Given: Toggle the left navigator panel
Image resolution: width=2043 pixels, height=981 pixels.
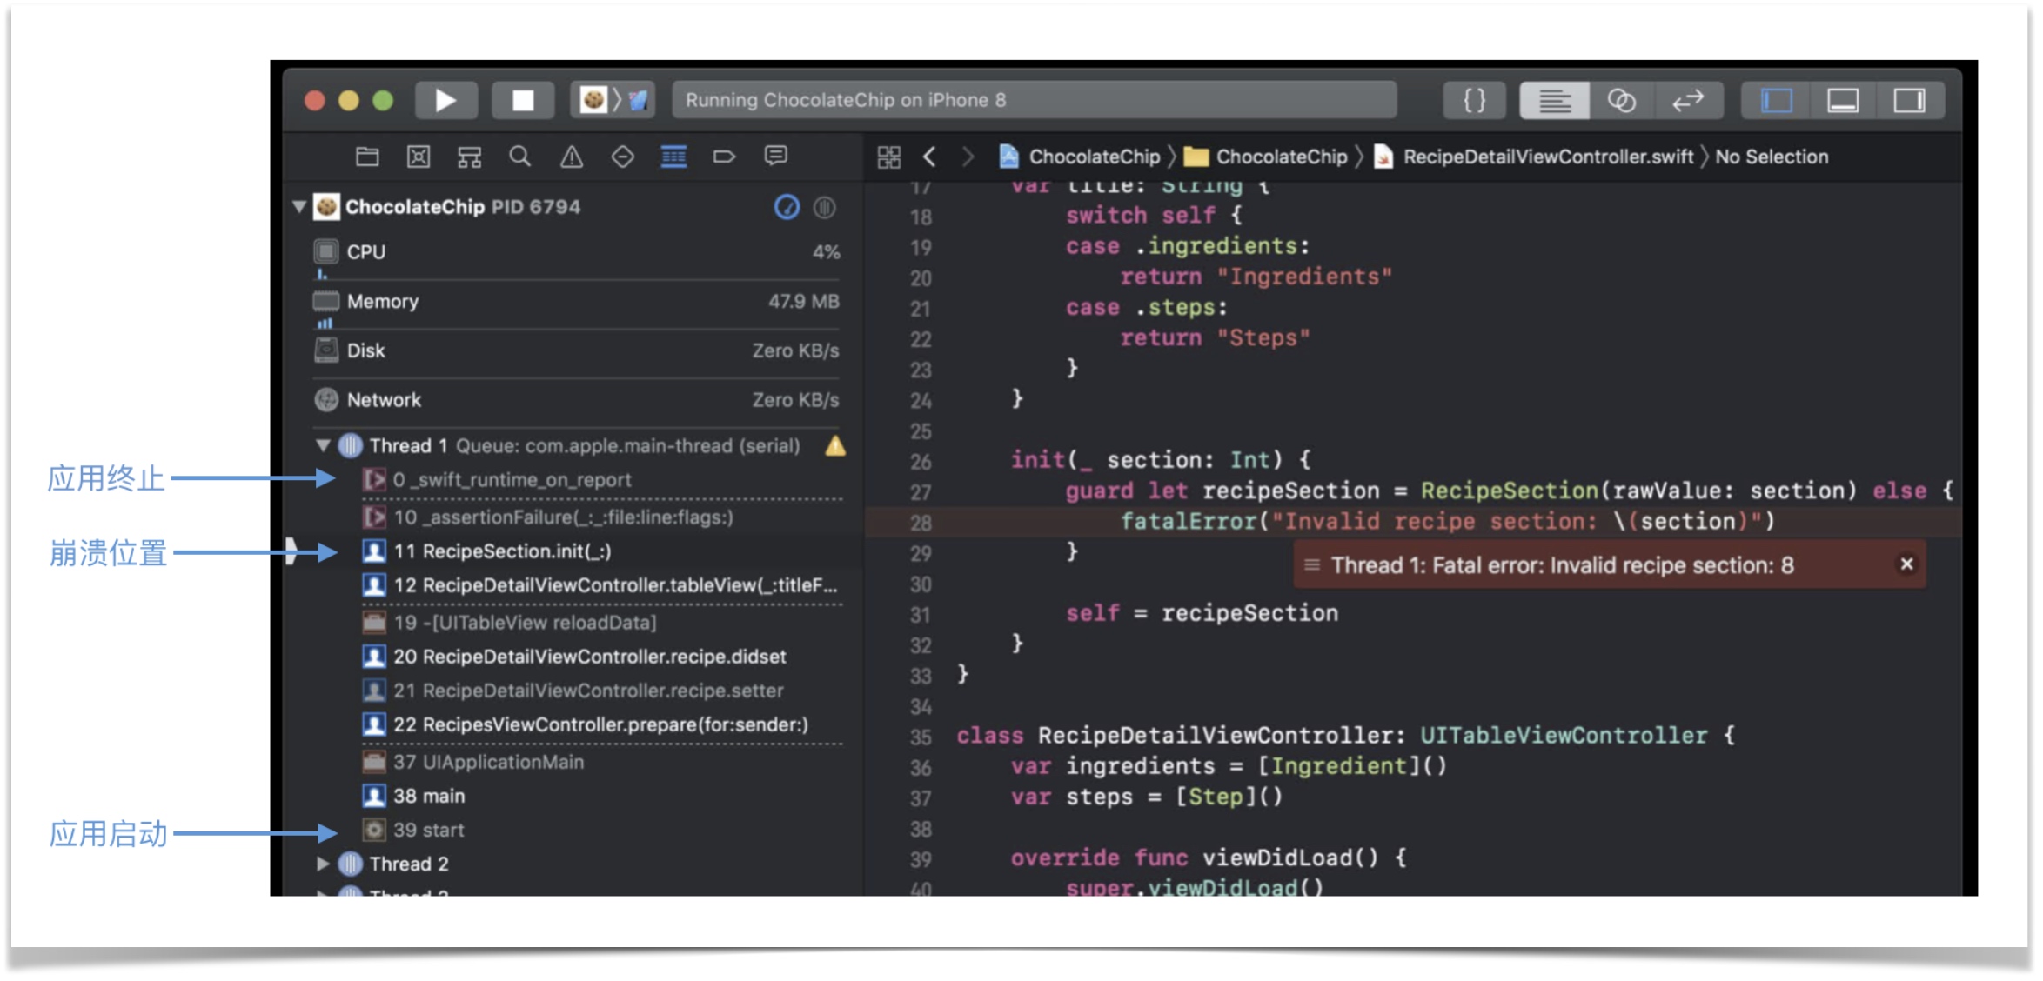Looking at the screenshot, I should (1777, 101).
